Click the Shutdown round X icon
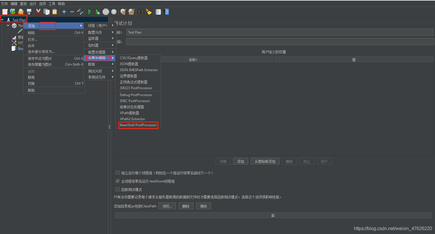 (x=114, y=12)
